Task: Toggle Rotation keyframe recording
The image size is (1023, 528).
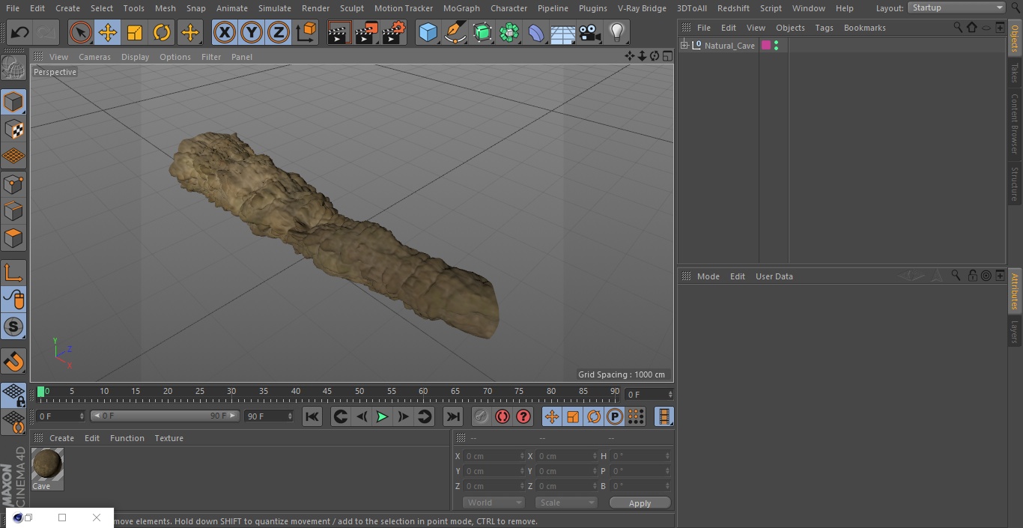Action: click(x=594, y=416)
